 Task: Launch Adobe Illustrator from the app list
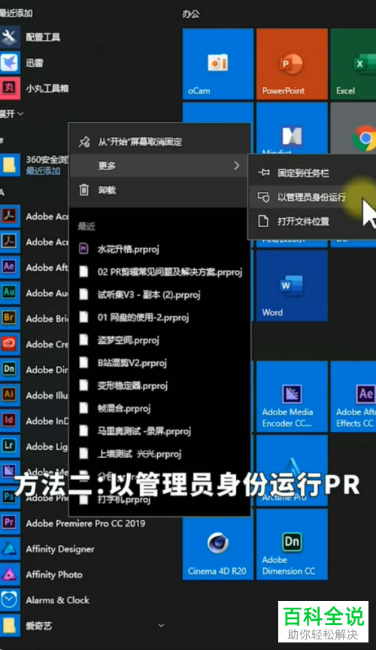tap(34, 395)
